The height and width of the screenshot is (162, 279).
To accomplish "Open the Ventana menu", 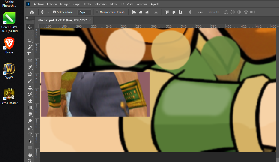I will tap(142, 4).
